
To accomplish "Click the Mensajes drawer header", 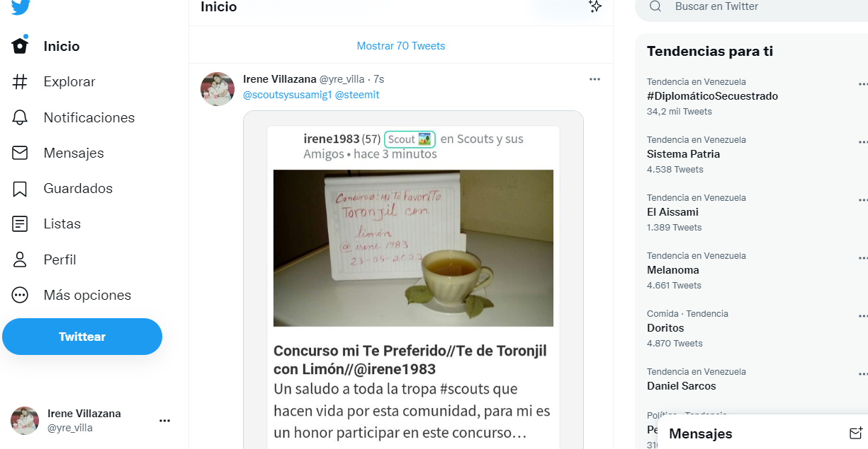I will coord(762,433).
